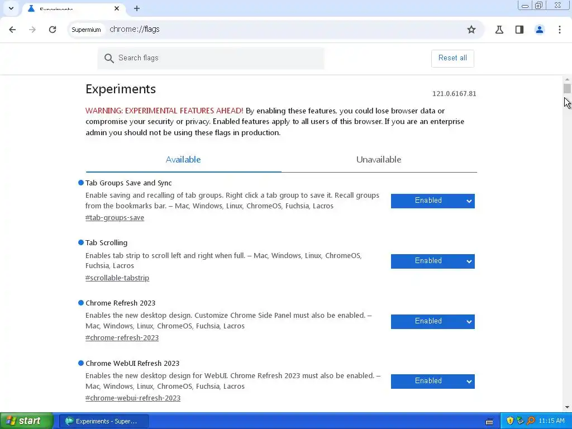Click the Experiments page heading
572x429 pixels.
121,89
